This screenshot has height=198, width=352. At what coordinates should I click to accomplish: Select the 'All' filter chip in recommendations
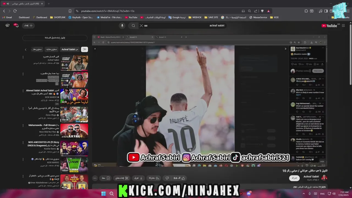tap(85, 49)
